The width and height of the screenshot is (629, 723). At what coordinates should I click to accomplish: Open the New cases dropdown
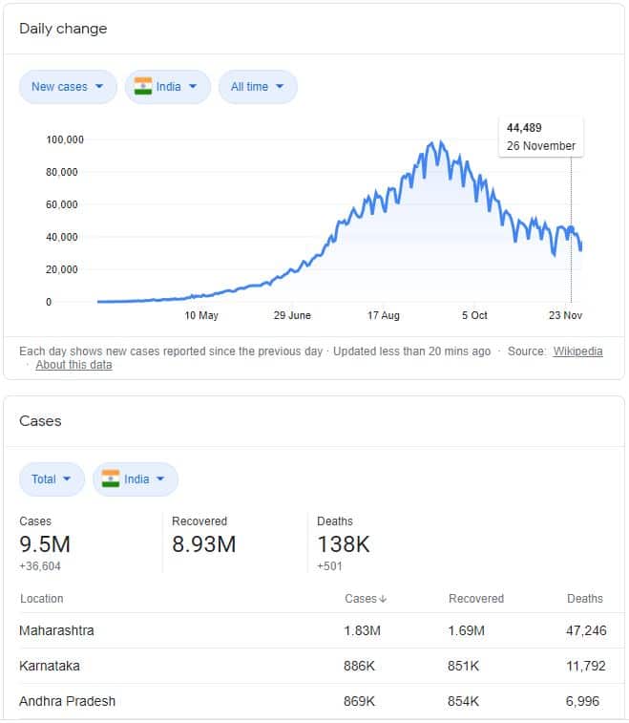pyautogui.click(x=68, y=87)
